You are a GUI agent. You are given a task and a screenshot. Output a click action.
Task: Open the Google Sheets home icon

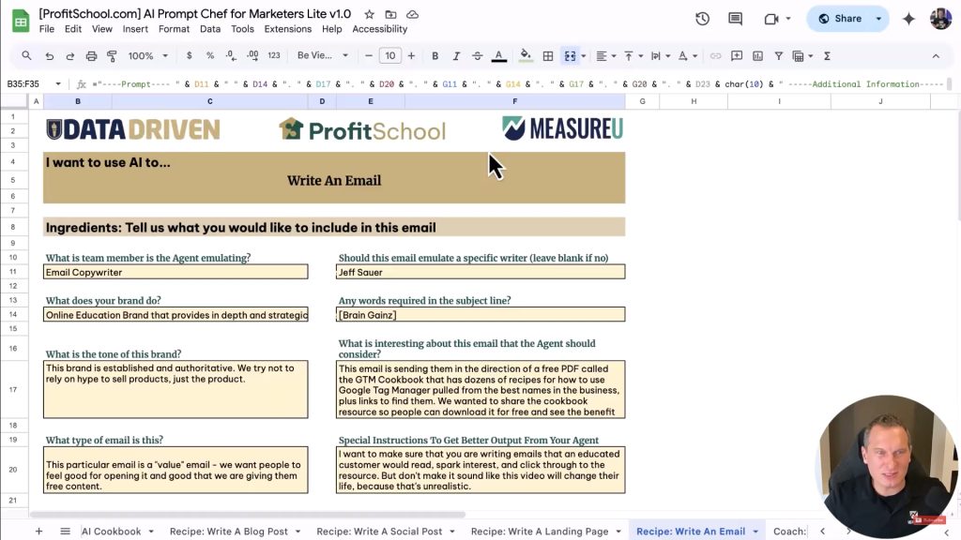pos(21,21)
